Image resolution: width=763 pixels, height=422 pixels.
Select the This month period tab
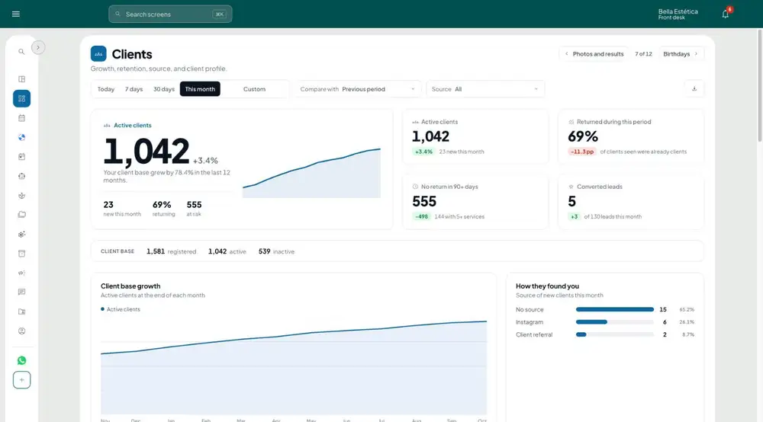click(200, 89)
